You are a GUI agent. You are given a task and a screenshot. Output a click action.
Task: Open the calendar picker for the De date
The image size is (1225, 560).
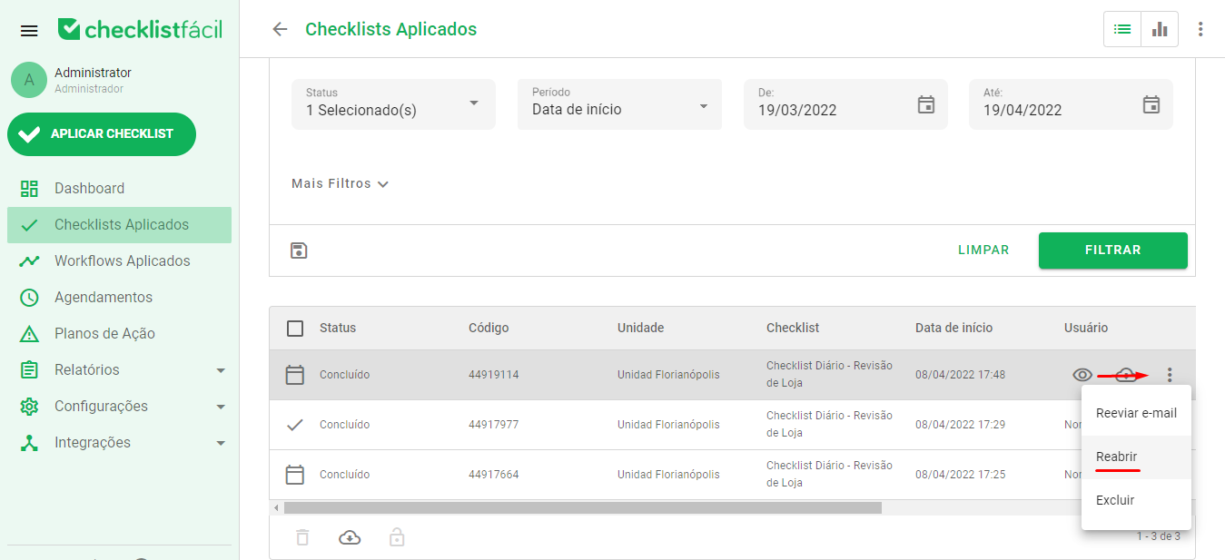(x=925, y=104)
